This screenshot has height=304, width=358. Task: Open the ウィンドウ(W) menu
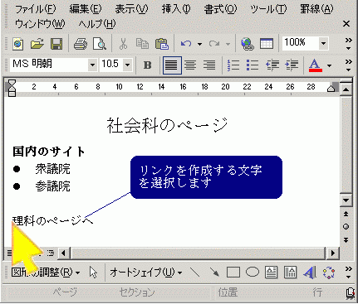click(x=40, y=24)
